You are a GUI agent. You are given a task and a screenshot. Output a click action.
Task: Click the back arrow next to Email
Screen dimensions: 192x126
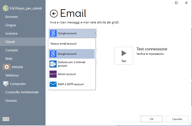(x=54, y=14)
